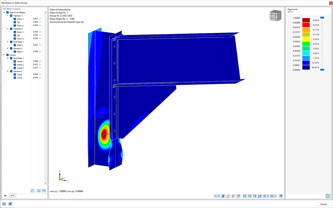Open the decimal places settings icon bottom left
The height and width of the screenshot is (208, 333).
click(4, 204)
